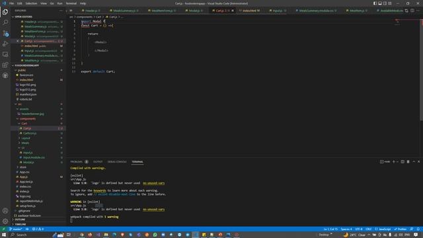Image resolution: width=423 pixels, height=238 pixels.
Task: Click the master branch in status bar
Action: [x=16, y=229]
